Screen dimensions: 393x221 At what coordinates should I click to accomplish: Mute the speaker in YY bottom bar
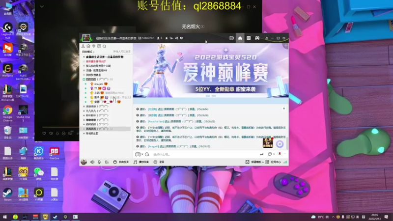pos(92,162)
